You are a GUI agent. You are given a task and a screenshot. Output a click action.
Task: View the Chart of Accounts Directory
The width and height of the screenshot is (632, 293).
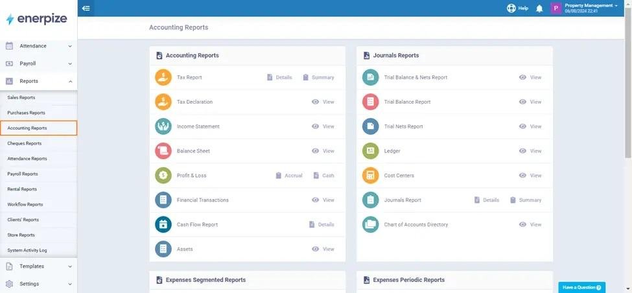530,224
